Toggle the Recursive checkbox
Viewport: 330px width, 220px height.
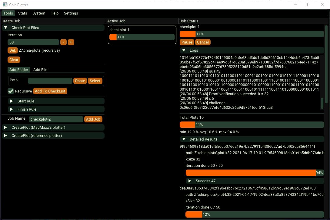(11, 91)
